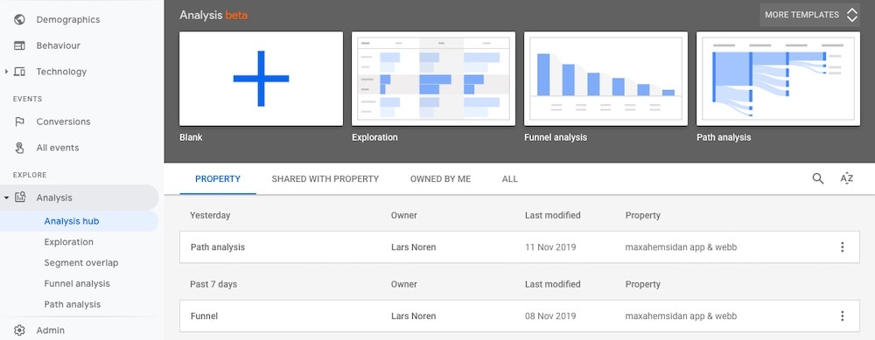875x340 pixels.
Task: Click the Conversions flag icon
Action: click(19, 121)
